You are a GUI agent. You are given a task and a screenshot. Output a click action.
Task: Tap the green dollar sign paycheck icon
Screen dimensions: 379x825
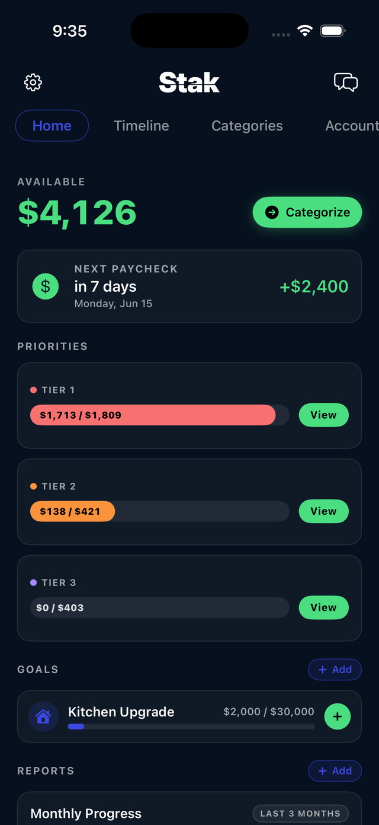pyautogui.click(x=46, y=286)
